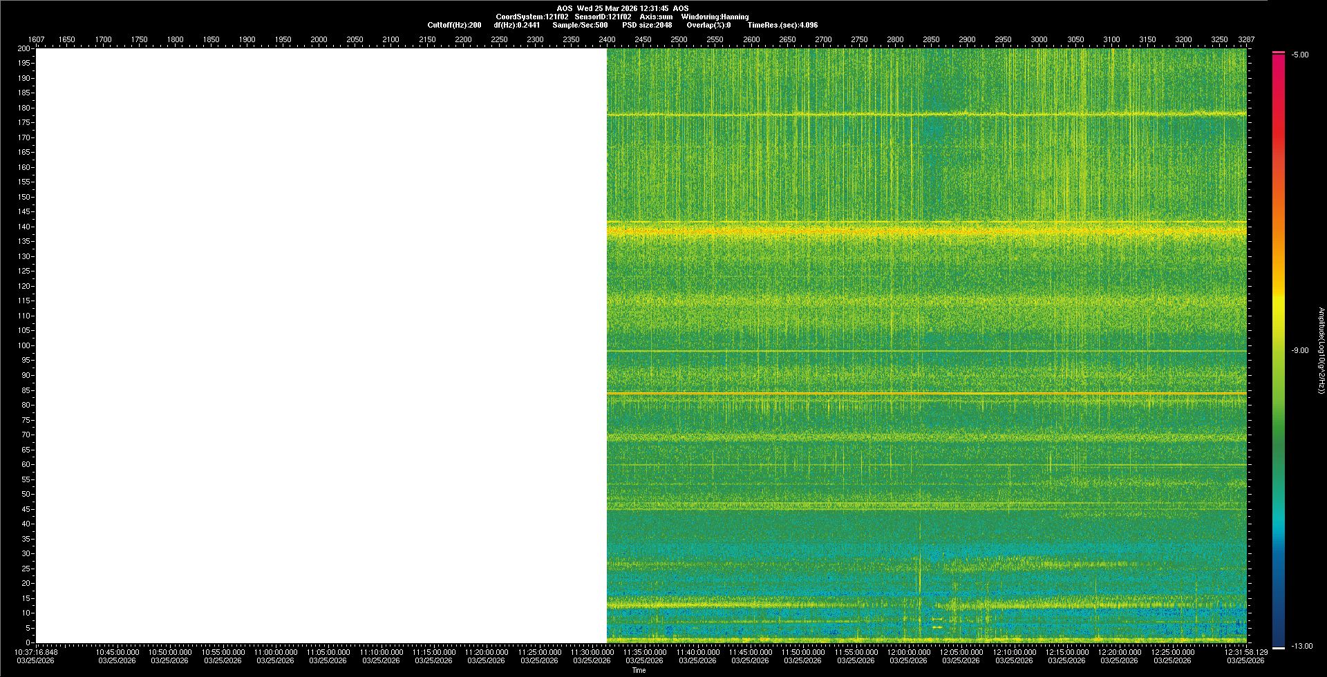Click the 3000 tick on the top axis
The height and width of the screenshot is (677, 1327).
point(1039,39)
